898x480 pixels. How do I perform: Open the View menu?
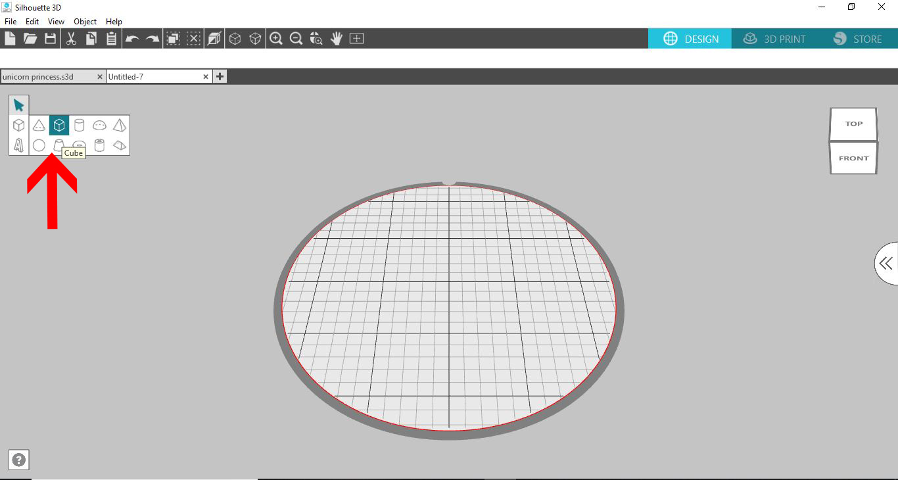56,22
